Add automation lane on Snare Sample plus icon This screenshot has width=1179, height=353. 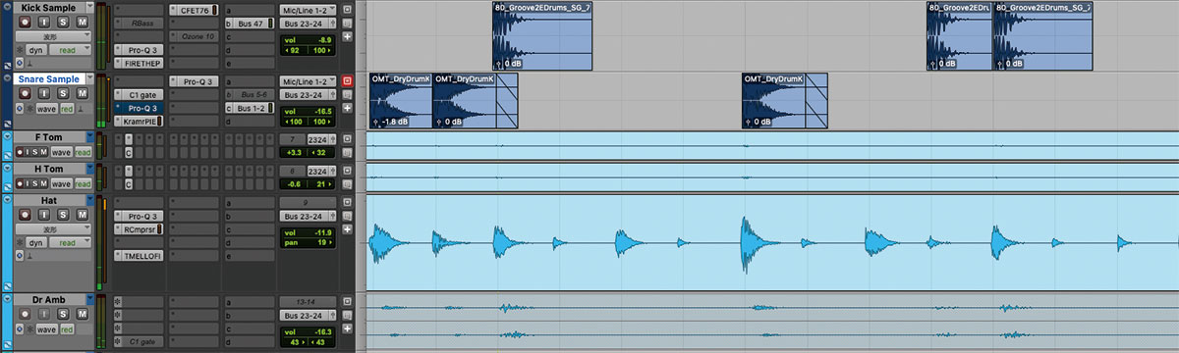[x=347, y=108]
